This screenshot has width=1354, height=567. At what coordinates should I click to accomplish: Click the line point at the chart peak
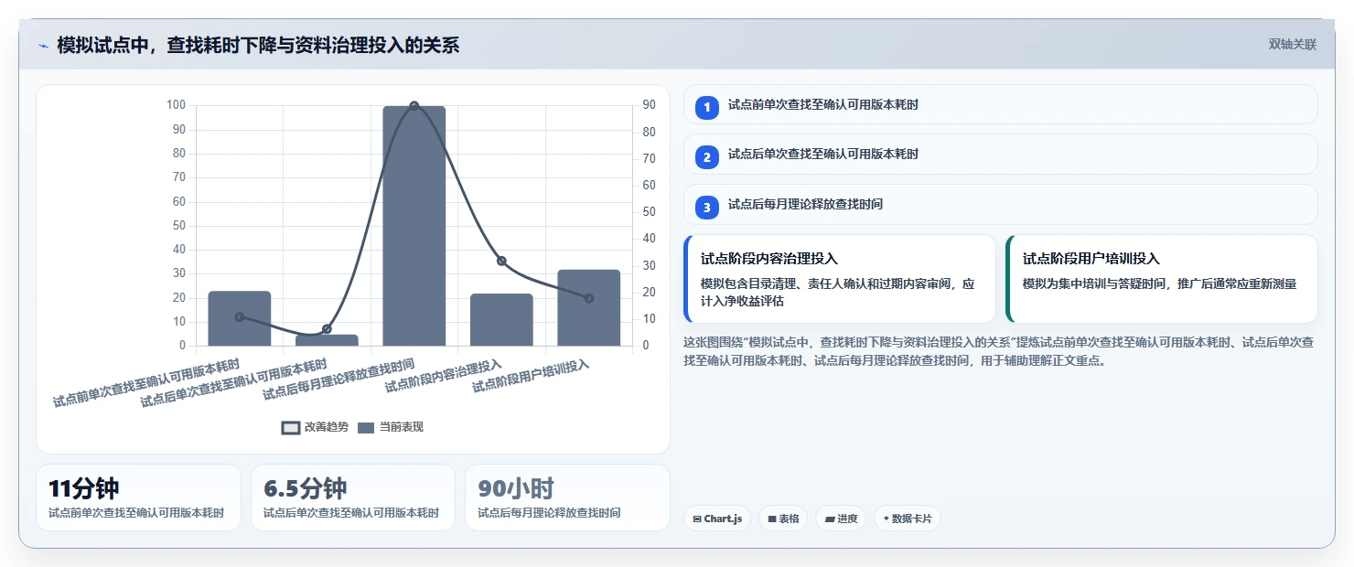[414, 106]
